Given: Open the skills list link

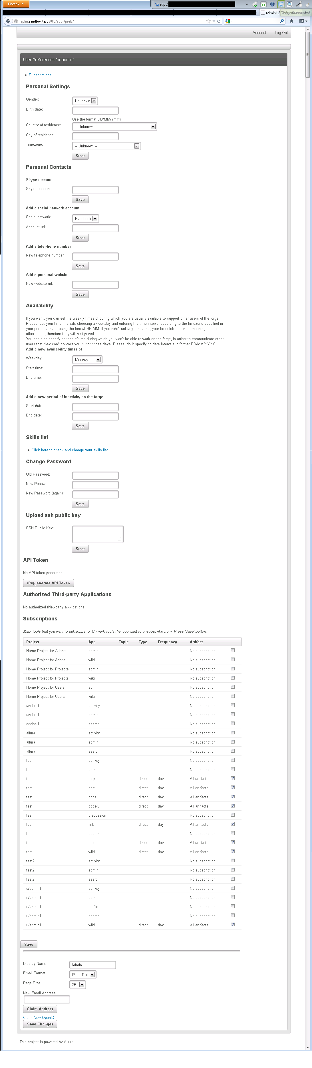Looking at the screenshot, I should [70, 450].
